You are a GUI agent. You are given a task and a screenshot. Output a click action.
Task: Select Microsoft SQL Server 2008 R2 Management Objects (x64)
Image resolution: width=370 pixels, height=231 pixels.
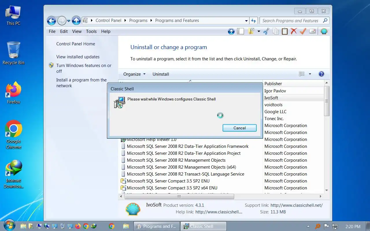coord(182,167)
